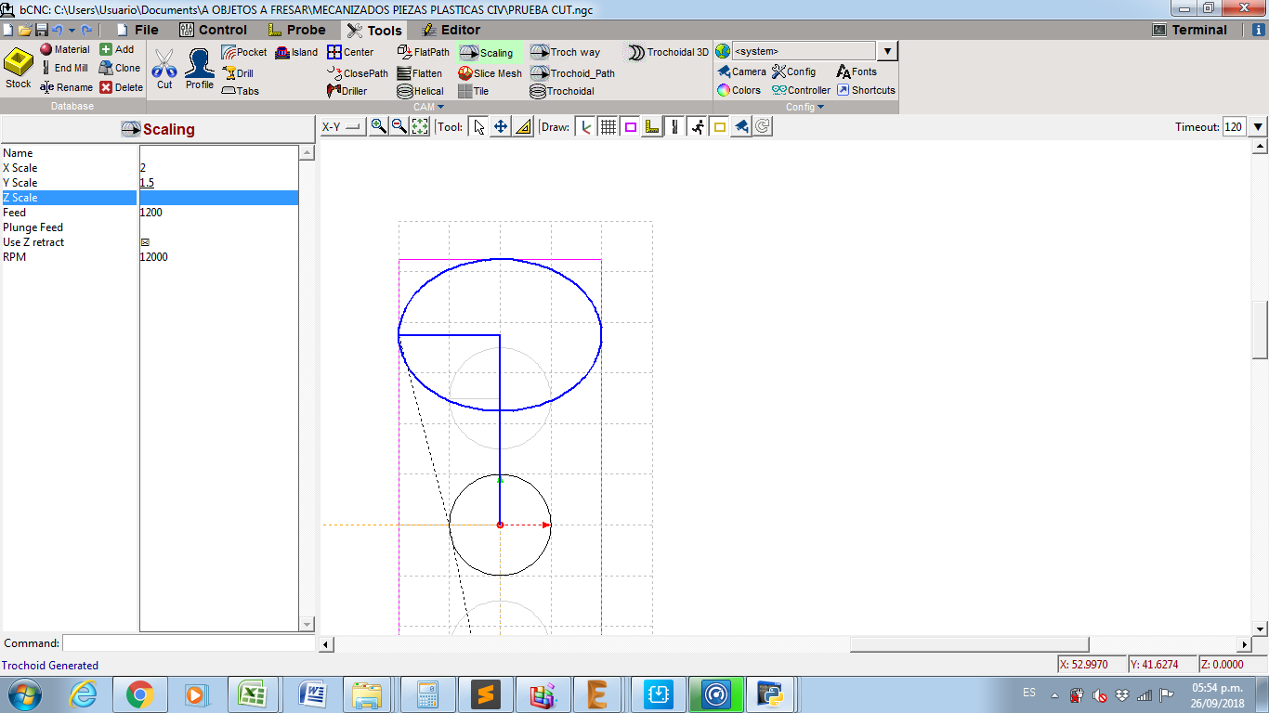The height and width of the screenshot is (713, 1269).
Task: Click the Command input field
Action: (189, 643)
